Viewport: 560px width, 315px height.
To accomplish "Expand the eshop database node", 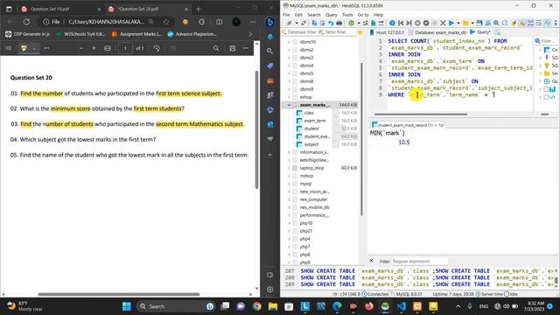I will [289, 97].
